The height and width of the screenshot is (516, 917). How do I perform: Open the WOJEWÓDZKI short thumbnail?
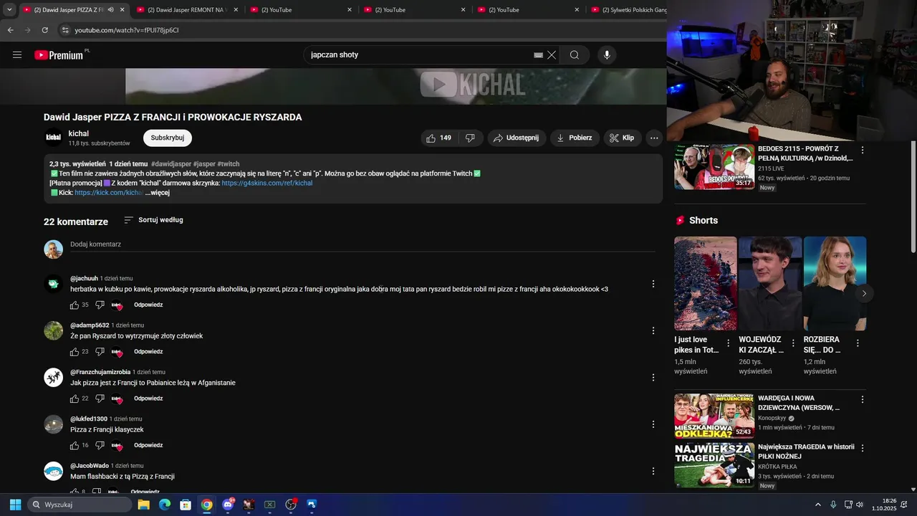point(770,284)
